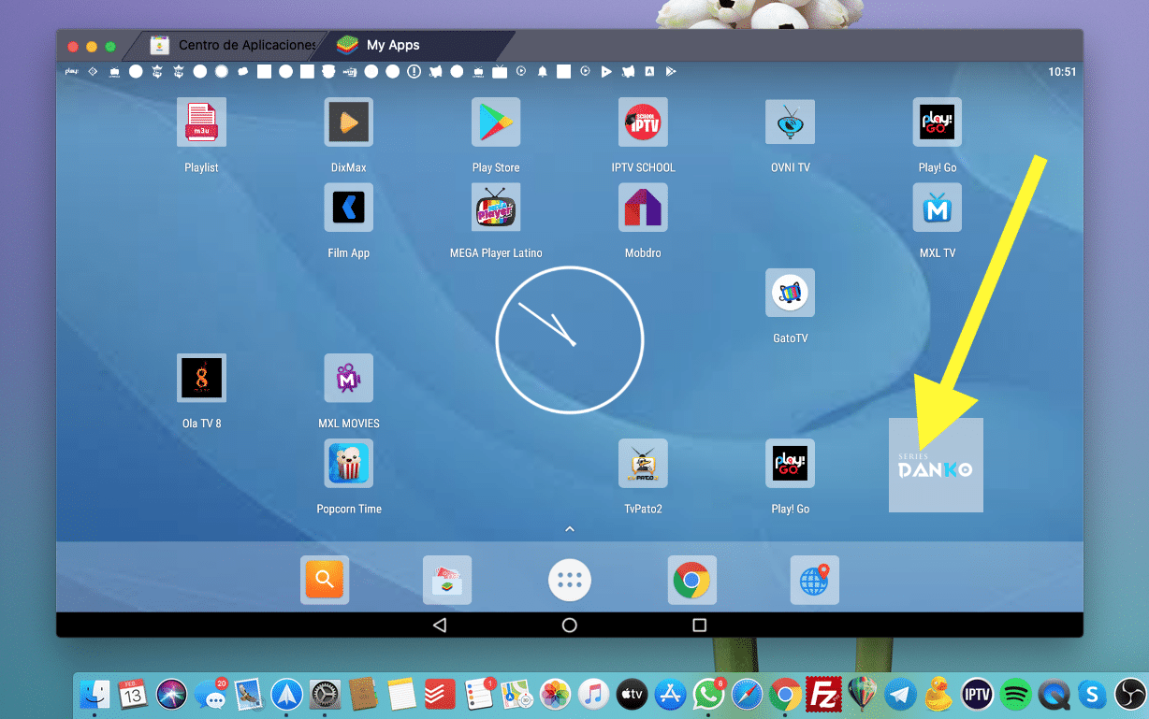
Task: Select the My Apps tab
Action: [x=393, y=45]
